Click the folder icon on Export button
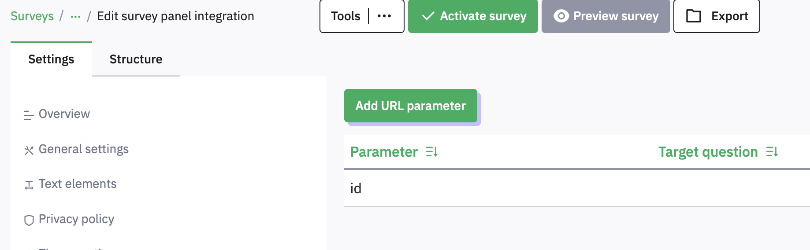The height and width of the screenshot is (250, 810). (x=694, y=16)
